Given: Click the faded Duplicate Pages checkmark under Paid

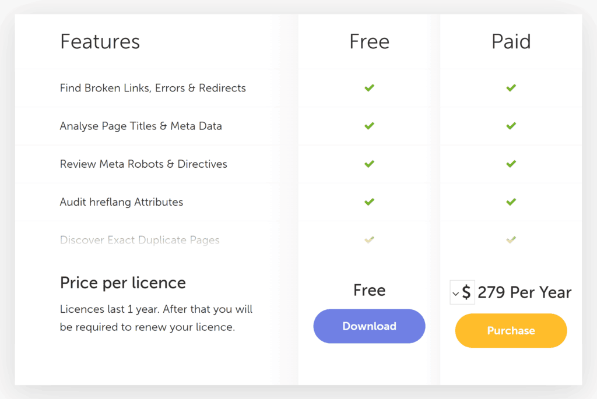Looking at the screenshot, I should (x=511, y=239).
